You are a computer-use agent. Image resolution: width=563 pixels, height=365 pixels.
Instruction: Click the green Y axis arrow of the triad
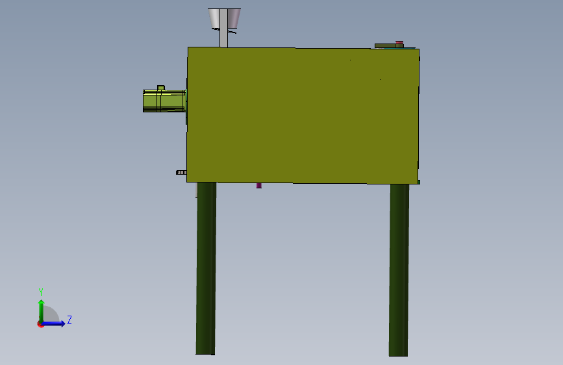(42, 311)
